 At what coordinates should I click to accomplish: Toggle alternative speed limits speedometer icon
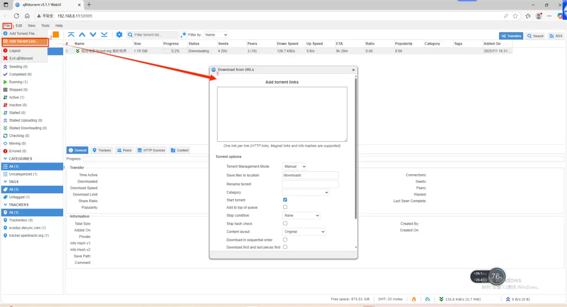(x=428, y=299)
